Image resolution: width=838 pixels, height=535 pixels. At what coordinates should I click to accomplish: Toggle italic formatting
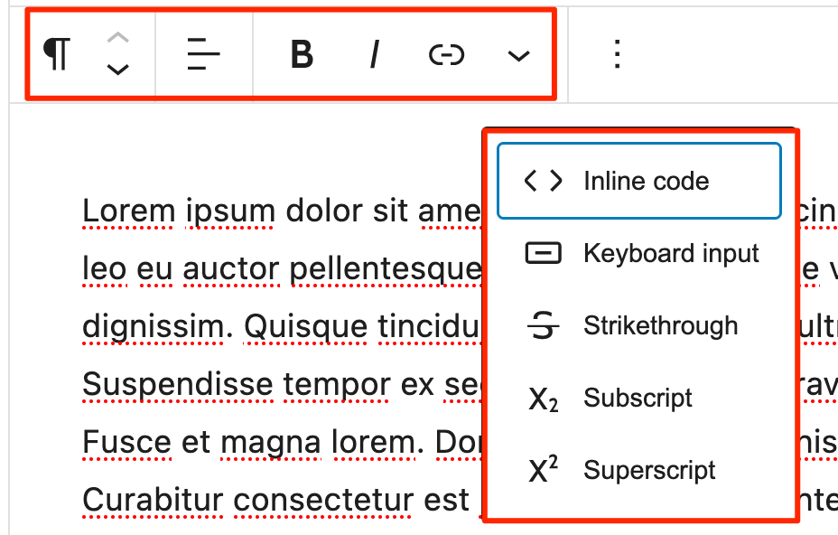(x=374, y=54)
